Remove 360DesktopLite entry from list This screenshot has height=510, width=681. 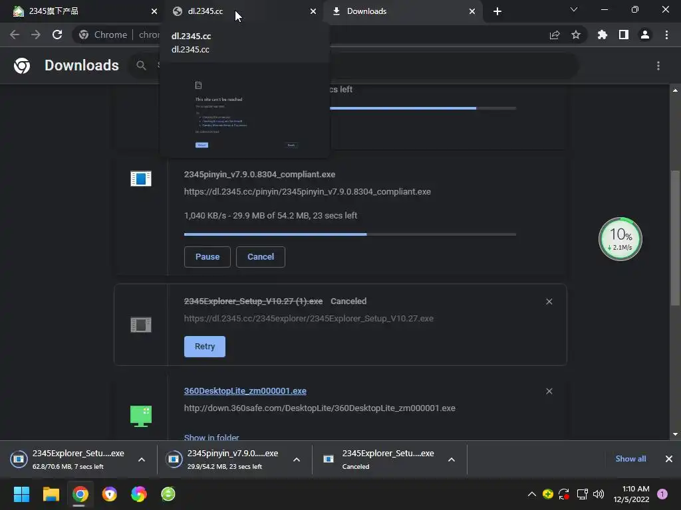549,391
